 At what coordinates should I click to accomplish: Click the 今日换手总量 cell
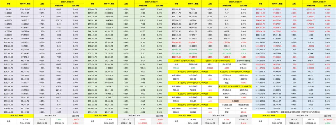tap(227, 104)
